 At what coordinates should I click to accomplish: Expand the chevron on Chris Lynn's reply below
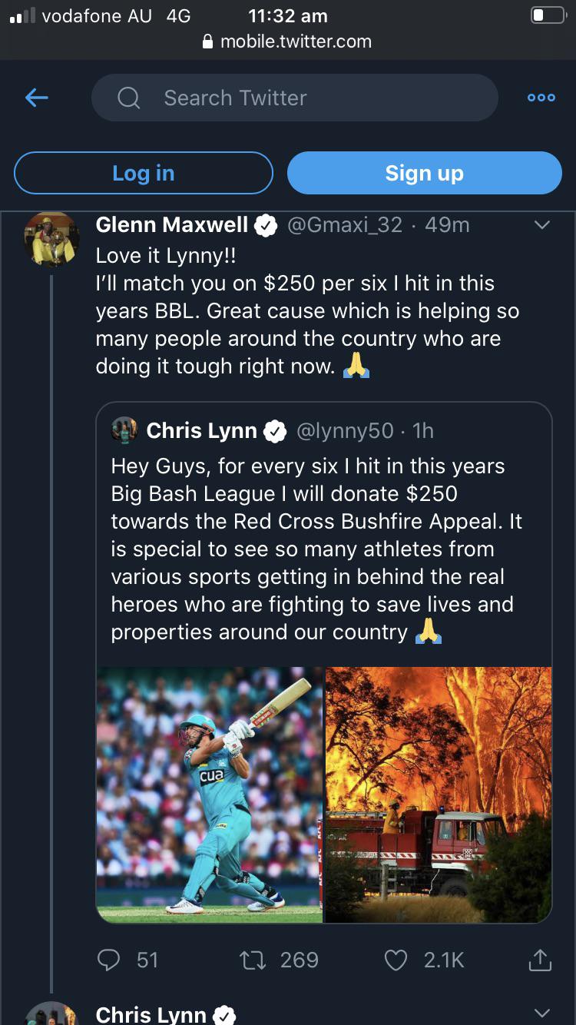pyautogui.click(x=541, y=1013)
